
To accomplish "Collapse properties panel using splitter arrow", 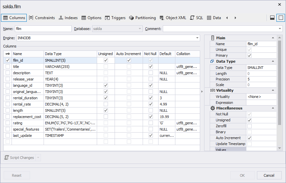I will pyautogui.click(x=202, y=91).
